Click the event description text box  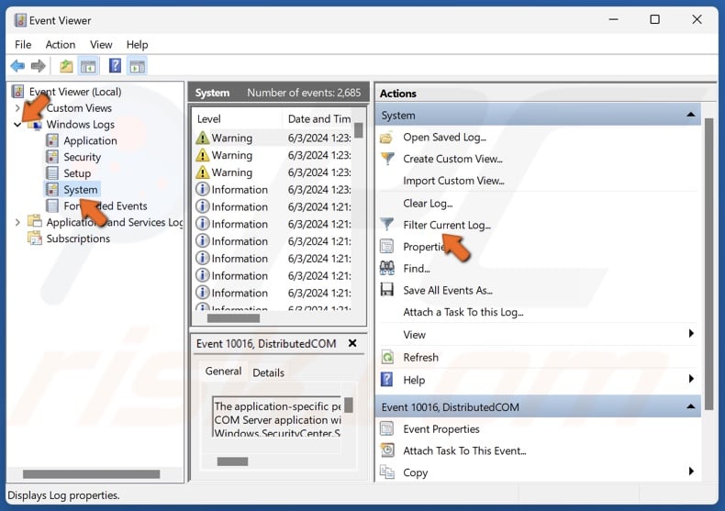point(277,417)
